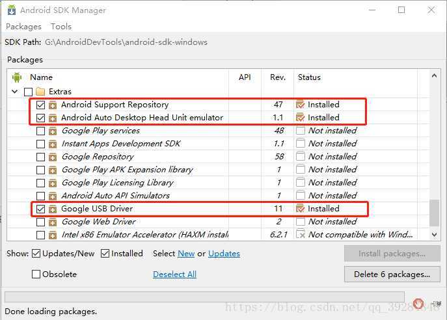Click package icon beside Google Play Licensing Library
Image resolution: width=447 pixels, height=320 pixels.
(53, 183)
